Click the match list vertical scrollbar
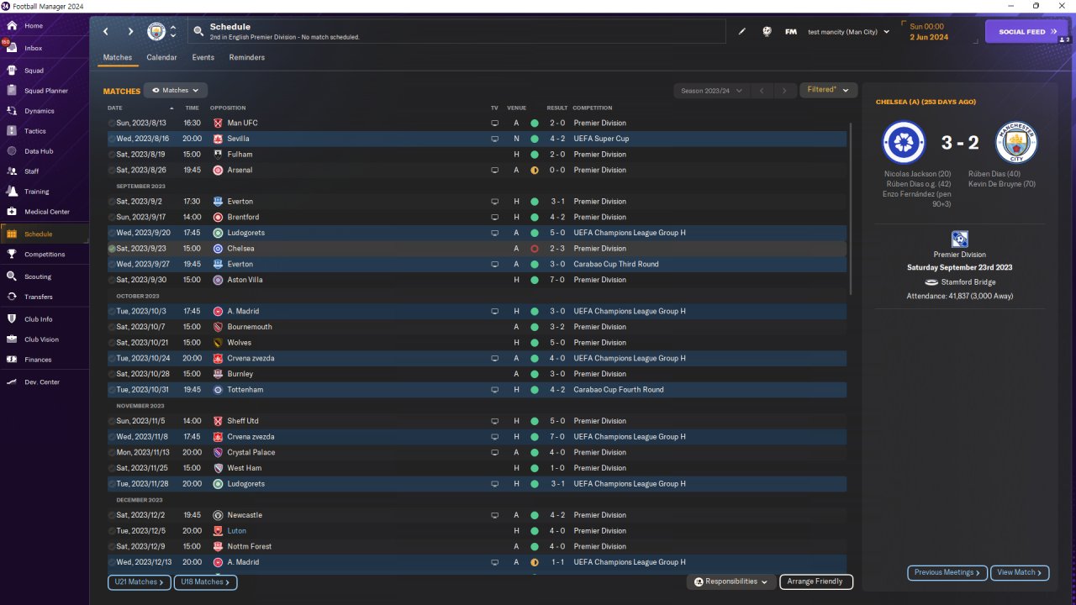 (850, 208)
